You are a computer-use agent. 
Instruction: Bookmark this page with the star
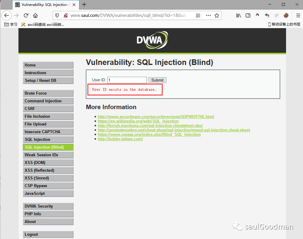click(217, 15)
